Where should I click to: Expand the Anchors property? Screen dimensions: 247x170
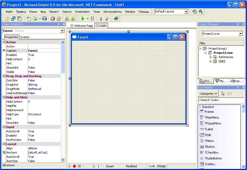pos(4,152)
